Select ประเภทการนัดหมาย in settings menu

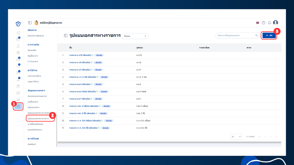click(35, 36)
